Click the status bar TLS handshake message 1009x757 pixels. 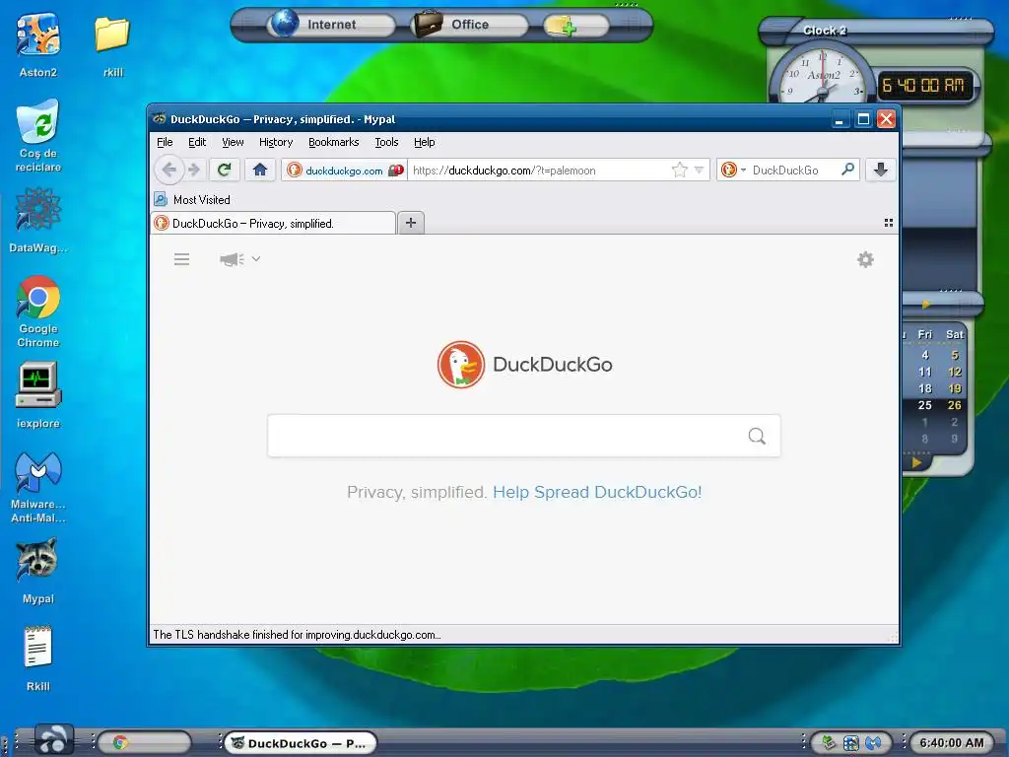(x=297, y=635)
